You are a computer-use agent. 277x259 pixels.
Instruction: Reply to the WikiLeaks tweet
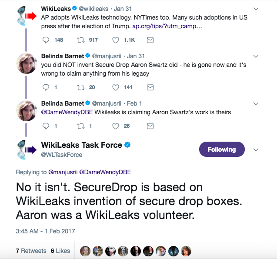47,40
